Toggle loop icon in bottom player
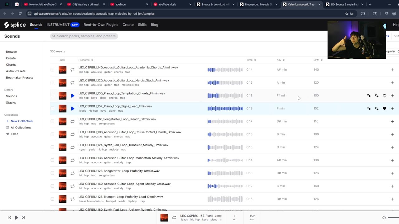Viewport: 399px width, 224px height. 174,218
